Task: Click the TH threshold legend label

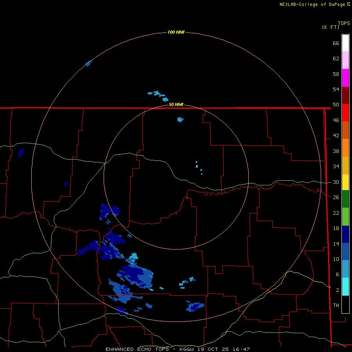Action: point(336,305)
